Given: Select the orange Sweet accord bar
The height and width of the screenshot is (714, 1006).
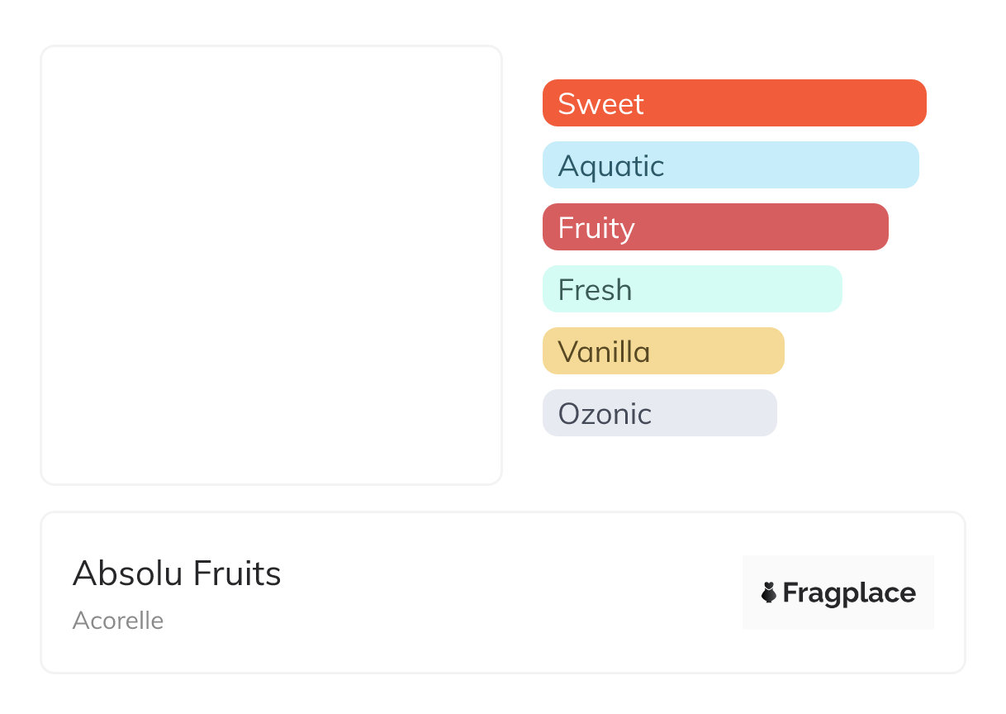Looking at the screenshot, I should 785,103.
